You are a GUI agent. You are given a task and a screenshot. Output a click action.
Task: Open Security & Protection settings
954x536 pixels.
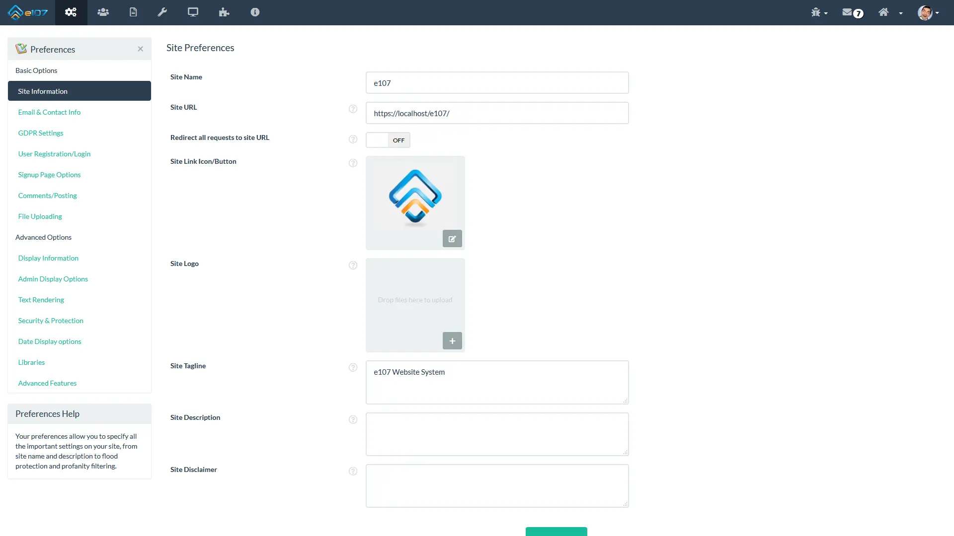click(x=51, y=321)
